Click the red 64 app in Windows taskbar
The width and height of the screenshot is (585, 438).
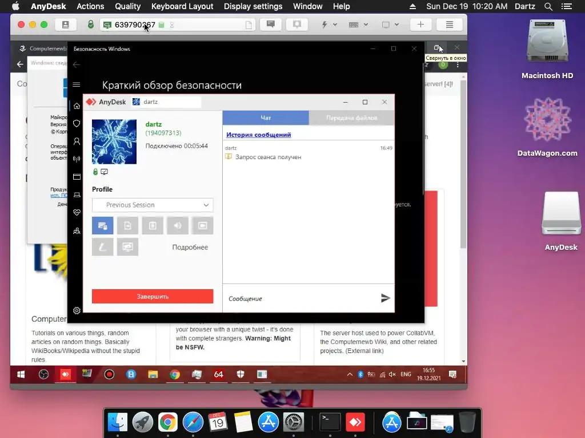coord(218,374)
